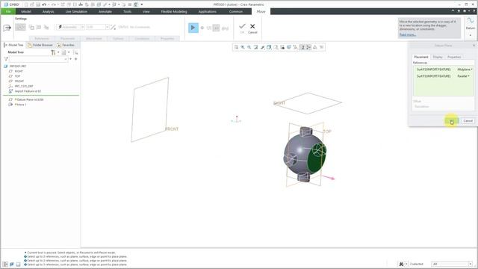Open the quick access toolbar customize arrow

pyautogui.click(x=142, y=4)
